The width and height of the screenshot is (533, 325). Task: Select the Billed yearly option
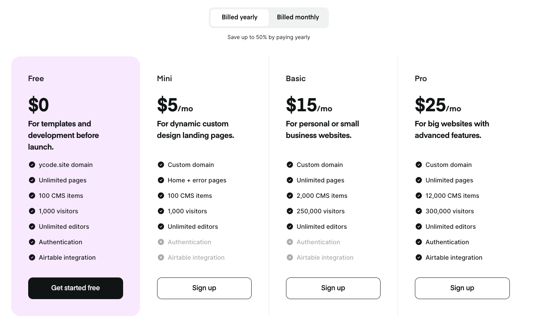(x=239, y=17)
